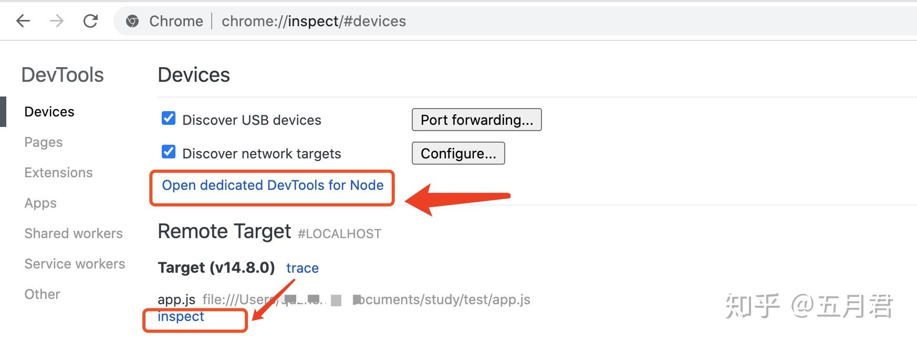The image size is (917, 343).
Task: Open the Shared workers section
Action: (x=73, y=233)
